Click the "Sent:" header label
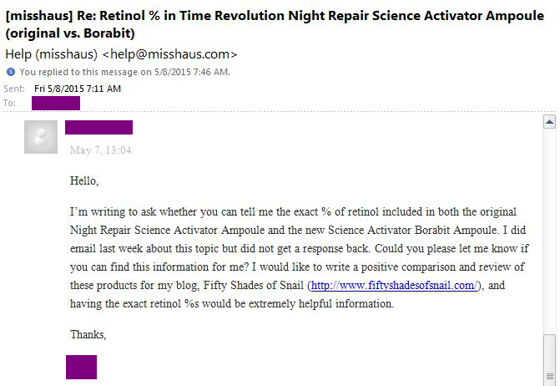The width and height of the screenshot is (560, 386). click(x=14, y=88)
